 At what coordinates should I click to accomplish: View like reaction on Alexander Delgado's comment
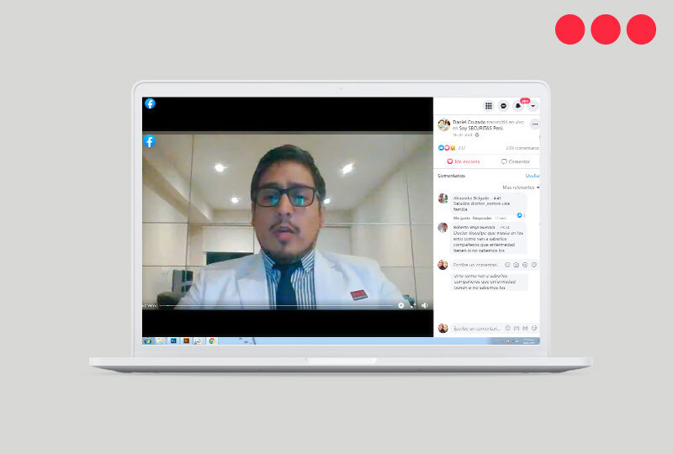pyautogui.click(x=521, y=215)
